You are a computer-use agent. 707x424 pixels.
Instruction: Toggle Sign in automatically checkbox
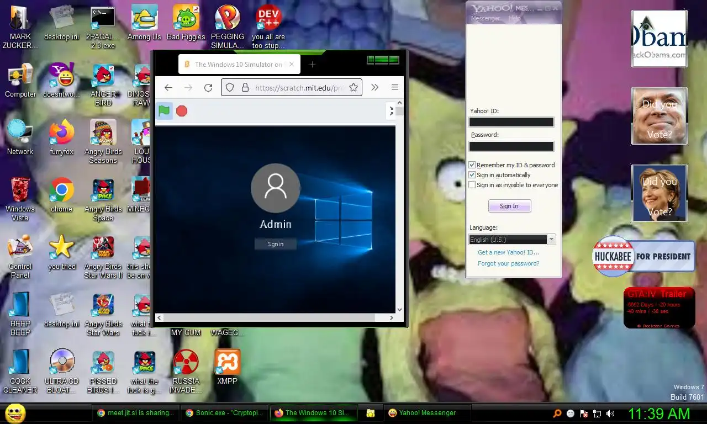pyautogui.click(x=472, y=174)
